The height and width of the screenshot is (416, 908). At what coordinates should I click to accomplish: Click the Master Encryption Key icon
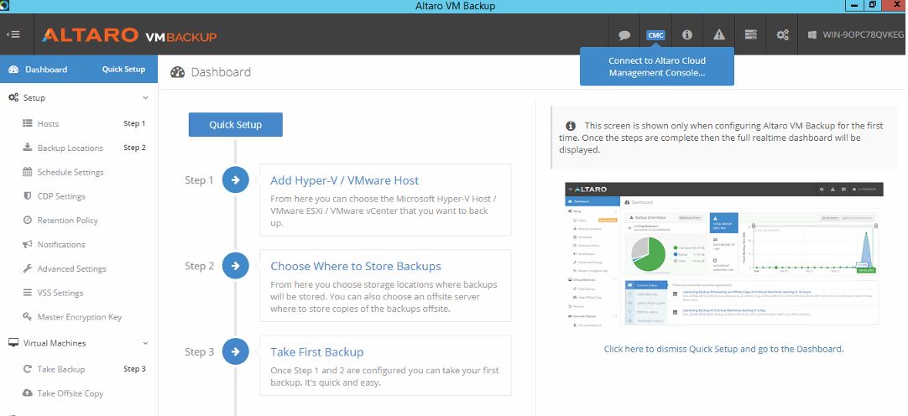pos(27,316)
